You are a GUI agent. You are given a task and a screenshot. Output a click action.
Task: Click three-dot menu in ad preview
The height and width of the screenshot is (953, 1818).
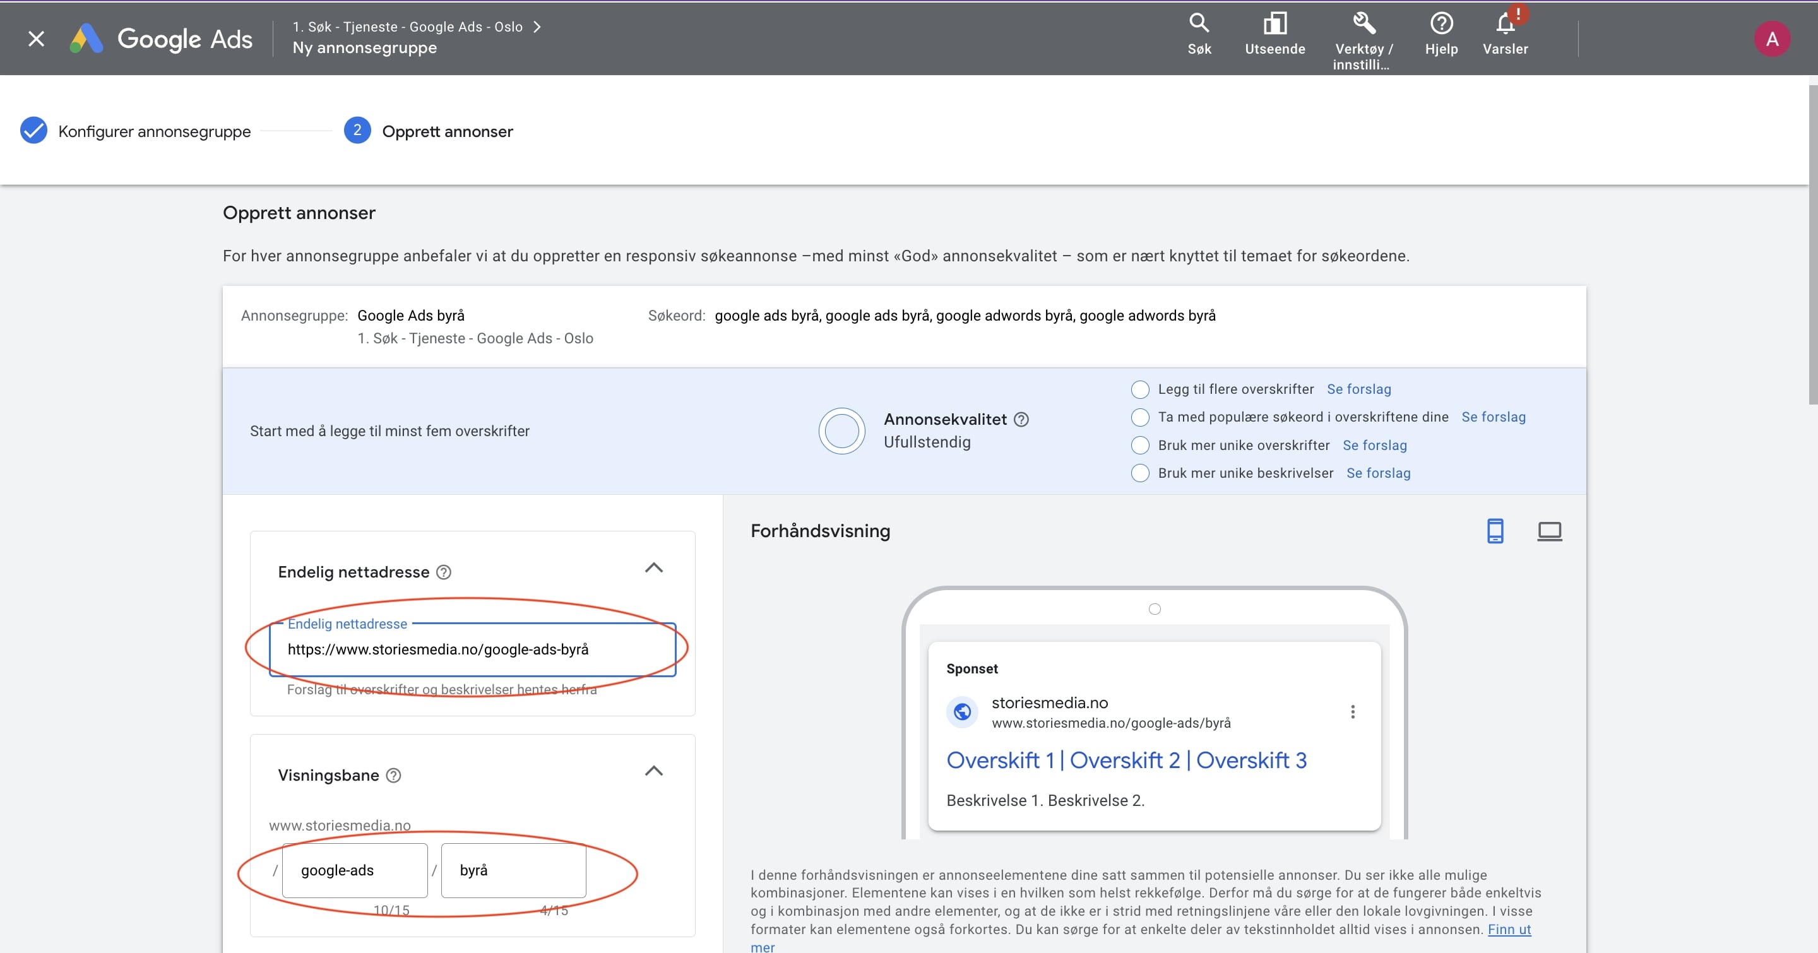(1352, 712)
